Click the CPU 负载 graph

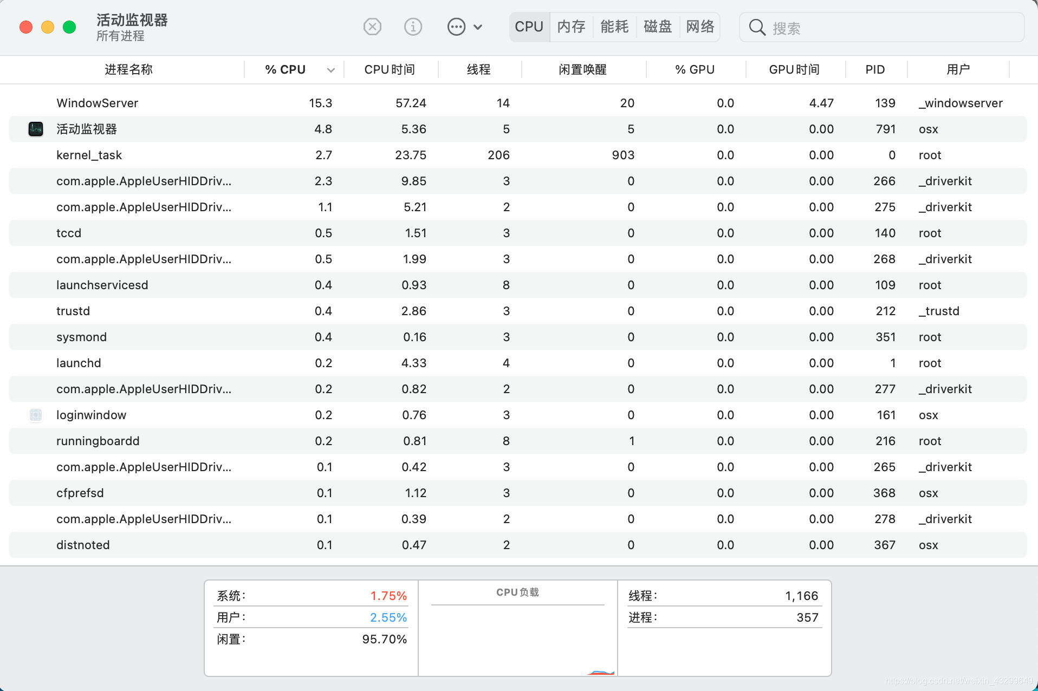pyautogui.click(x=518, y=628)
